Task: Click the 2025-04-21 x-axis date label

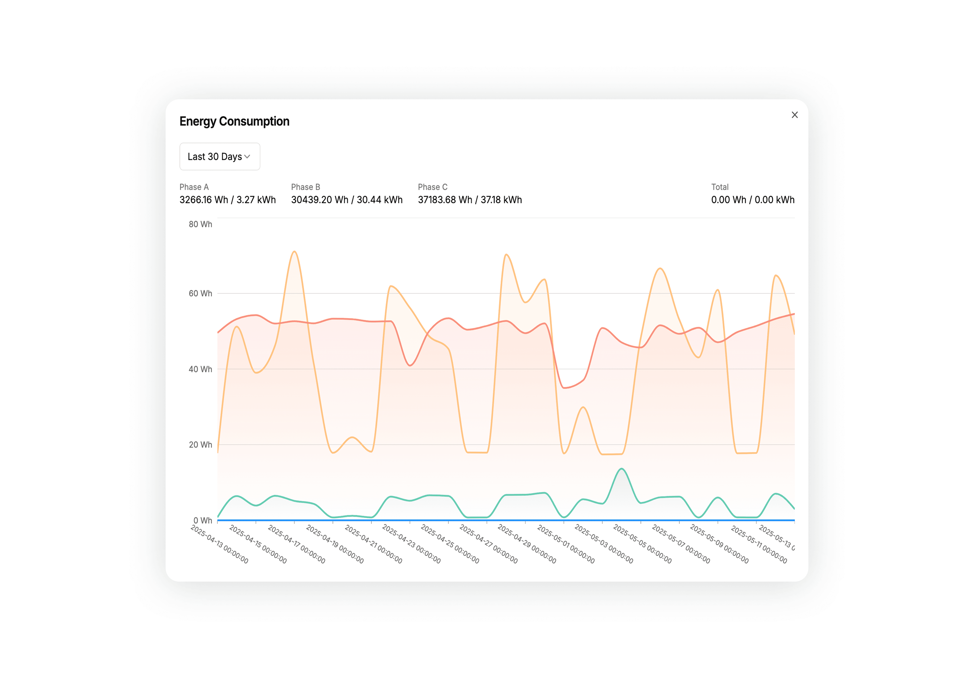Action: click(373, 544)
